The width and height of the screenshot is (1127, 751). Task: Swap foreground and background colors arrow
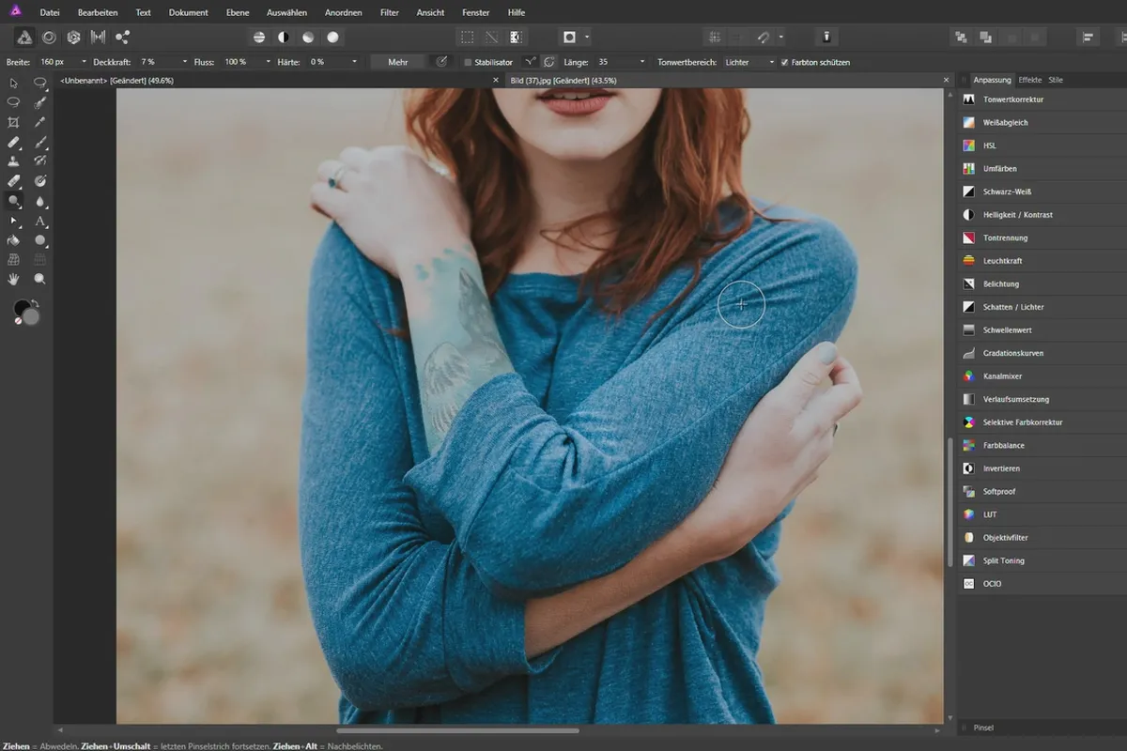coord(35,303)
